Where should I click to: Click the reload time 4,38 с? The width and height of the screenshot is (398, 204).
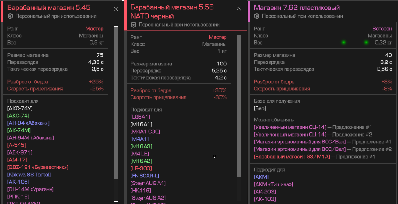pyautogui.click(x=96, y=62)
